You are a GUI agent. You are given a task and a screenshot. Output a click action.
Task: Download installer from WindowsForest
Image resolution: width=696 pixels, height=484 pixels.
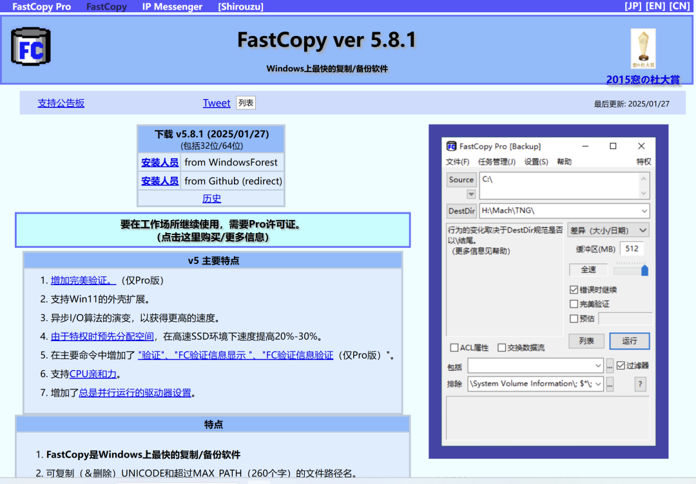(x=160, y=163)
